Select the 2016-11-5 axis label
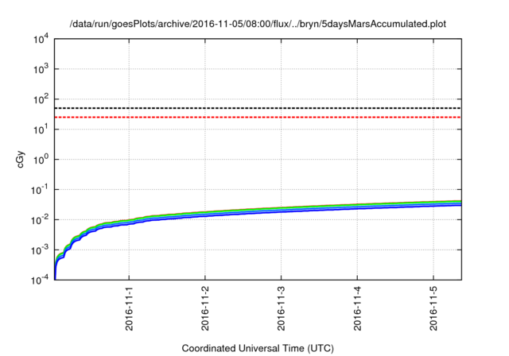Screen dimensions: 509x356 [433, 308]
